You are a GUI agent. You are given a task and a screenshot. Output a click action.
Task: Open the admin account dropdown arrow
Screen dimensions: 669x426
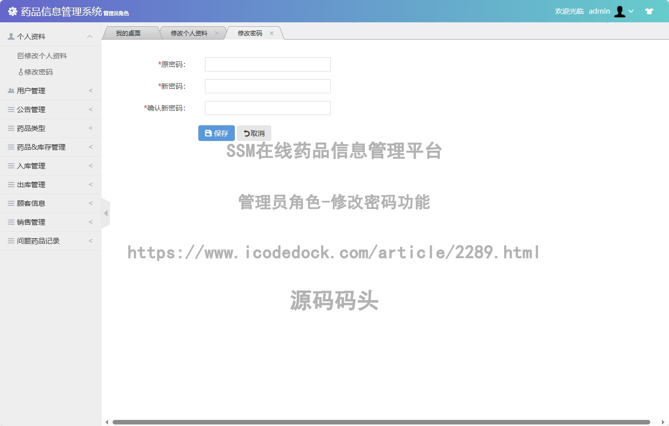pyautogui.click(x=631, y=11)
